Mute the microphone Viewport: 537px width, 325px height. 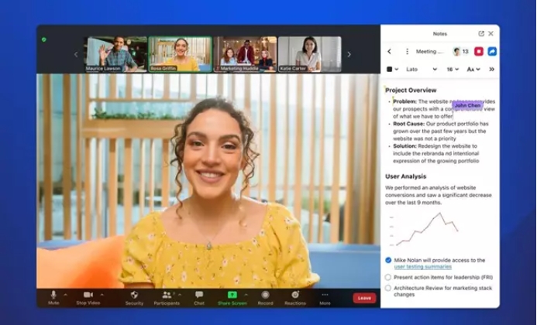(x=53, y=298)
